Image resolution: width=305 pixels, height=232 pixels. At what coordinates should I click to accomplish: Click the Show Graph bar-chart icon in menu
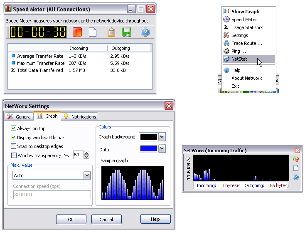[226, 11]
